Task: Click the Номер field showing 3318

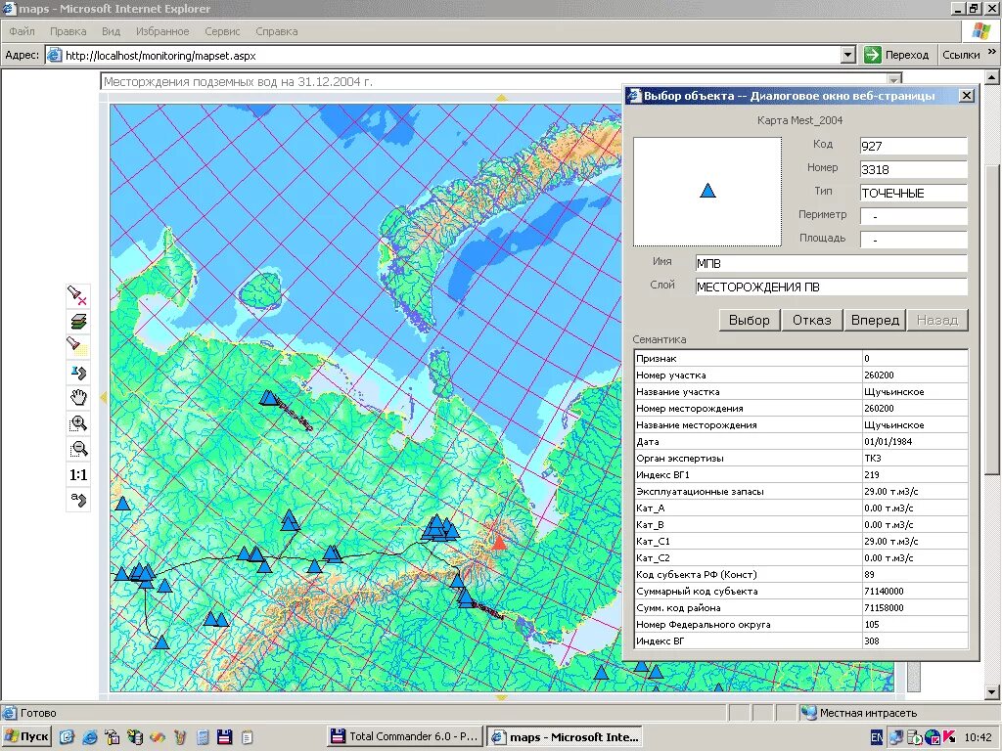Action: [913, 169]
